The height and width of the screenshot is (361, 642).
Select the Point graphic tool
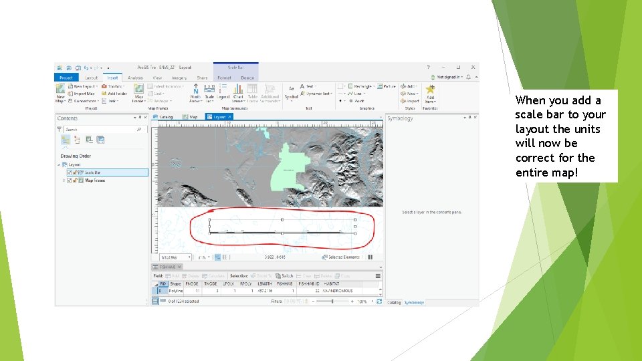point(356,101)
